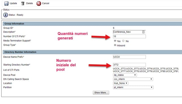182x104 pixels.
Task: Click the Group Type label
Action: click(10, 45)
